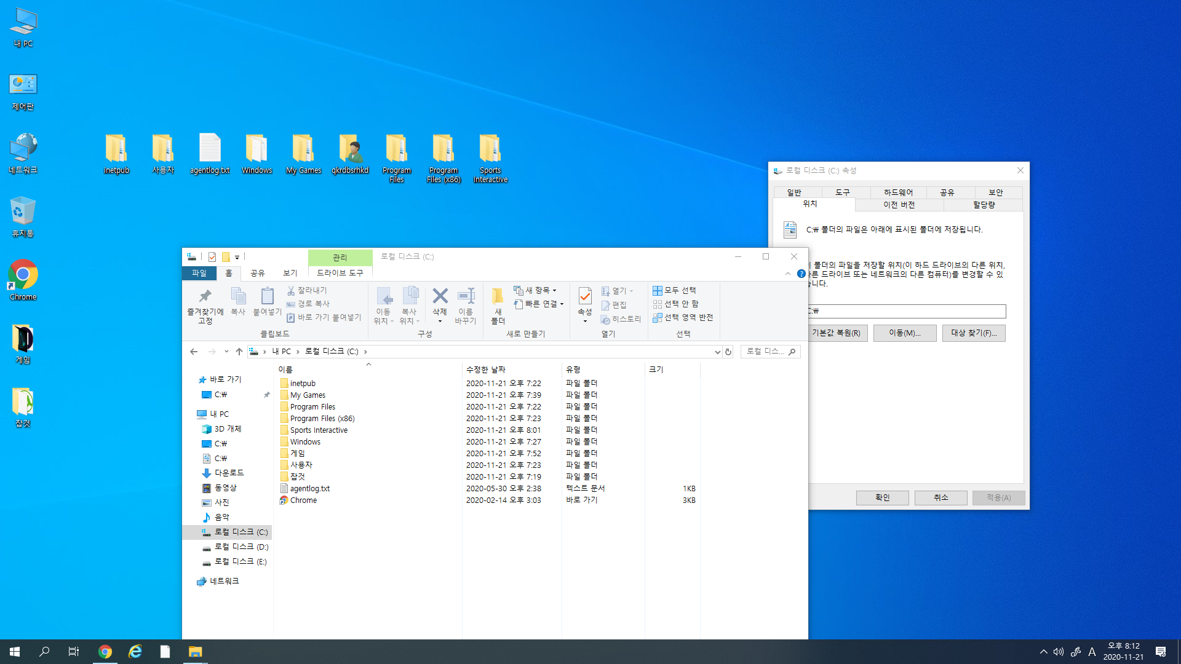Image resolution: width=1181 pixels, height=664 pixels.
Task: Switch to the View (보기) ribbon tab
Action: click(x=290, y=273)
